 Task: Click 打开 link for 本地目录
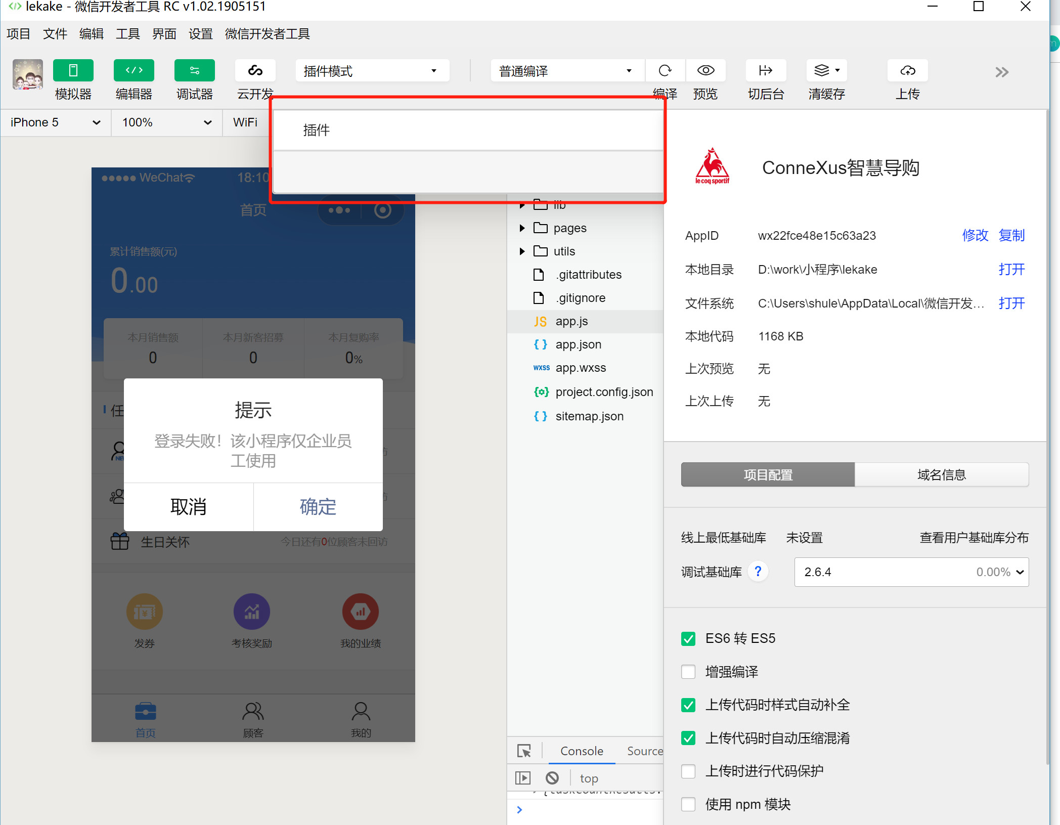coord(1011,269)
